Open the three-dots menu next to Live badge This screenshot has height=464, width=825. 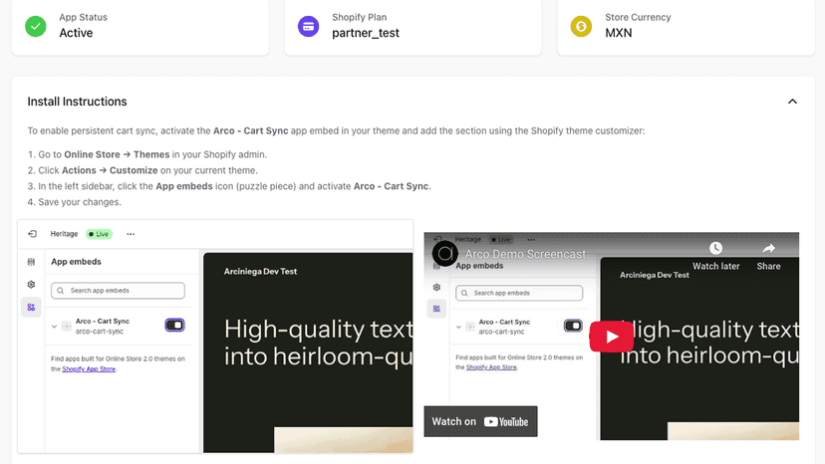point(131,234)
